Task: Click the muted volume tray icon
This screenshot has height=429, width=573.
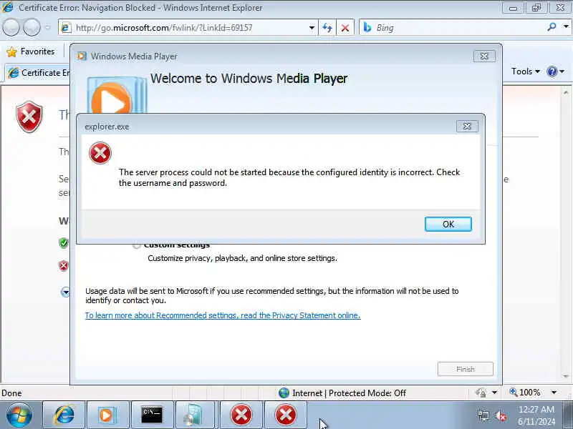Action: (500, 415)
